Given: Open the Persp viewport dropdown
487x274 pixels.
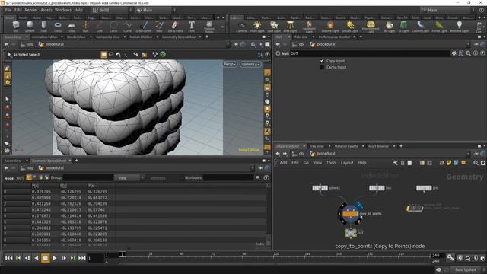Looking at the screenshot, I should (x=230, y=64).
